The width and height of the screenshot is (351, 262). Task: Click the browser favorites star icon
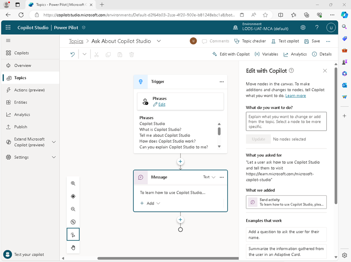click(x=265, y=15)
